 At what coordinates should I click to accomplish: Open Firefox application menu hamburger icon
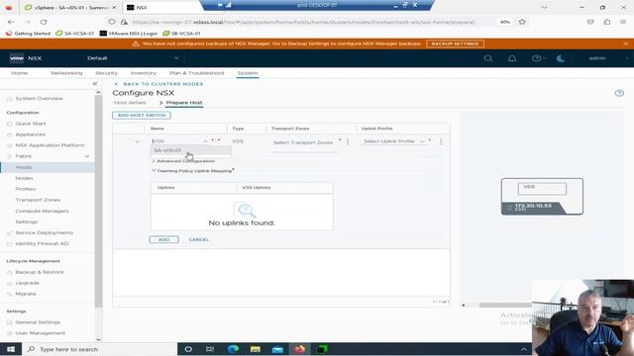(x=623, y=22)
